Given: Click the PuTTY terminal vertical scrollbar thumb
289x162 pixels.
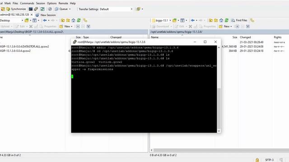Looking at the screenshot, I should point(219,108).
